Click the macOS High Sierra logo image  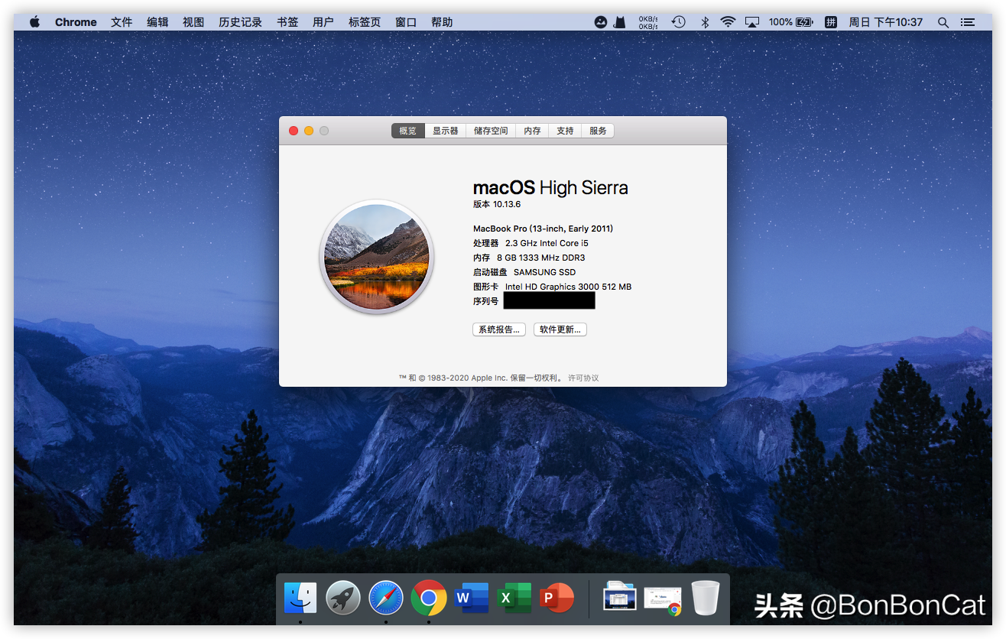376,257
